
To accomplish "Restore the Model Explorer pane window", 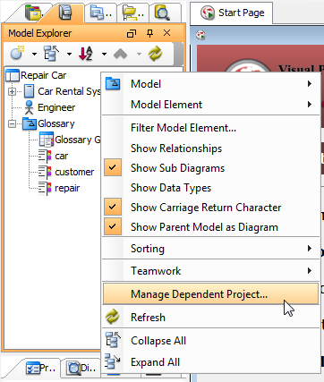I will point(132,33).
